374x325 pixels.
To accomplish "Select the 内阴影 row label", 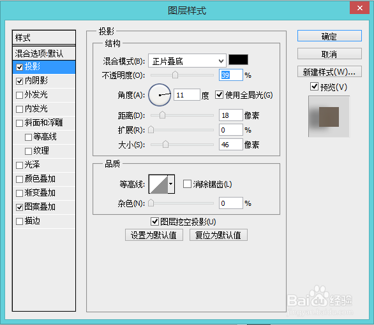I will [x=36, y=81].
